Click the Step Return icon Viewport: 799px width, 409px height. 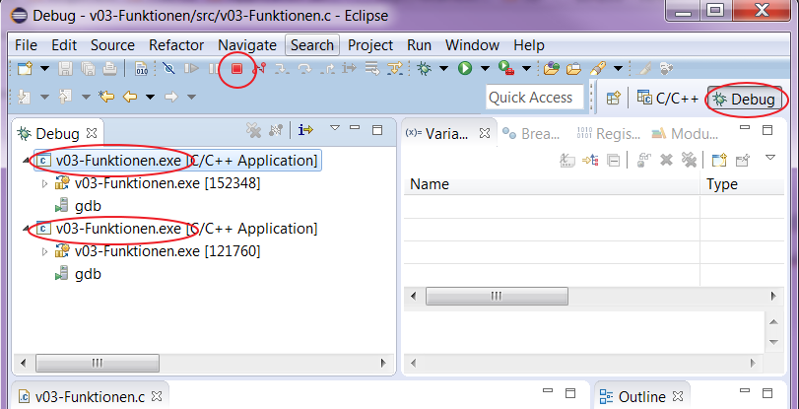click(x=327, y=68)
